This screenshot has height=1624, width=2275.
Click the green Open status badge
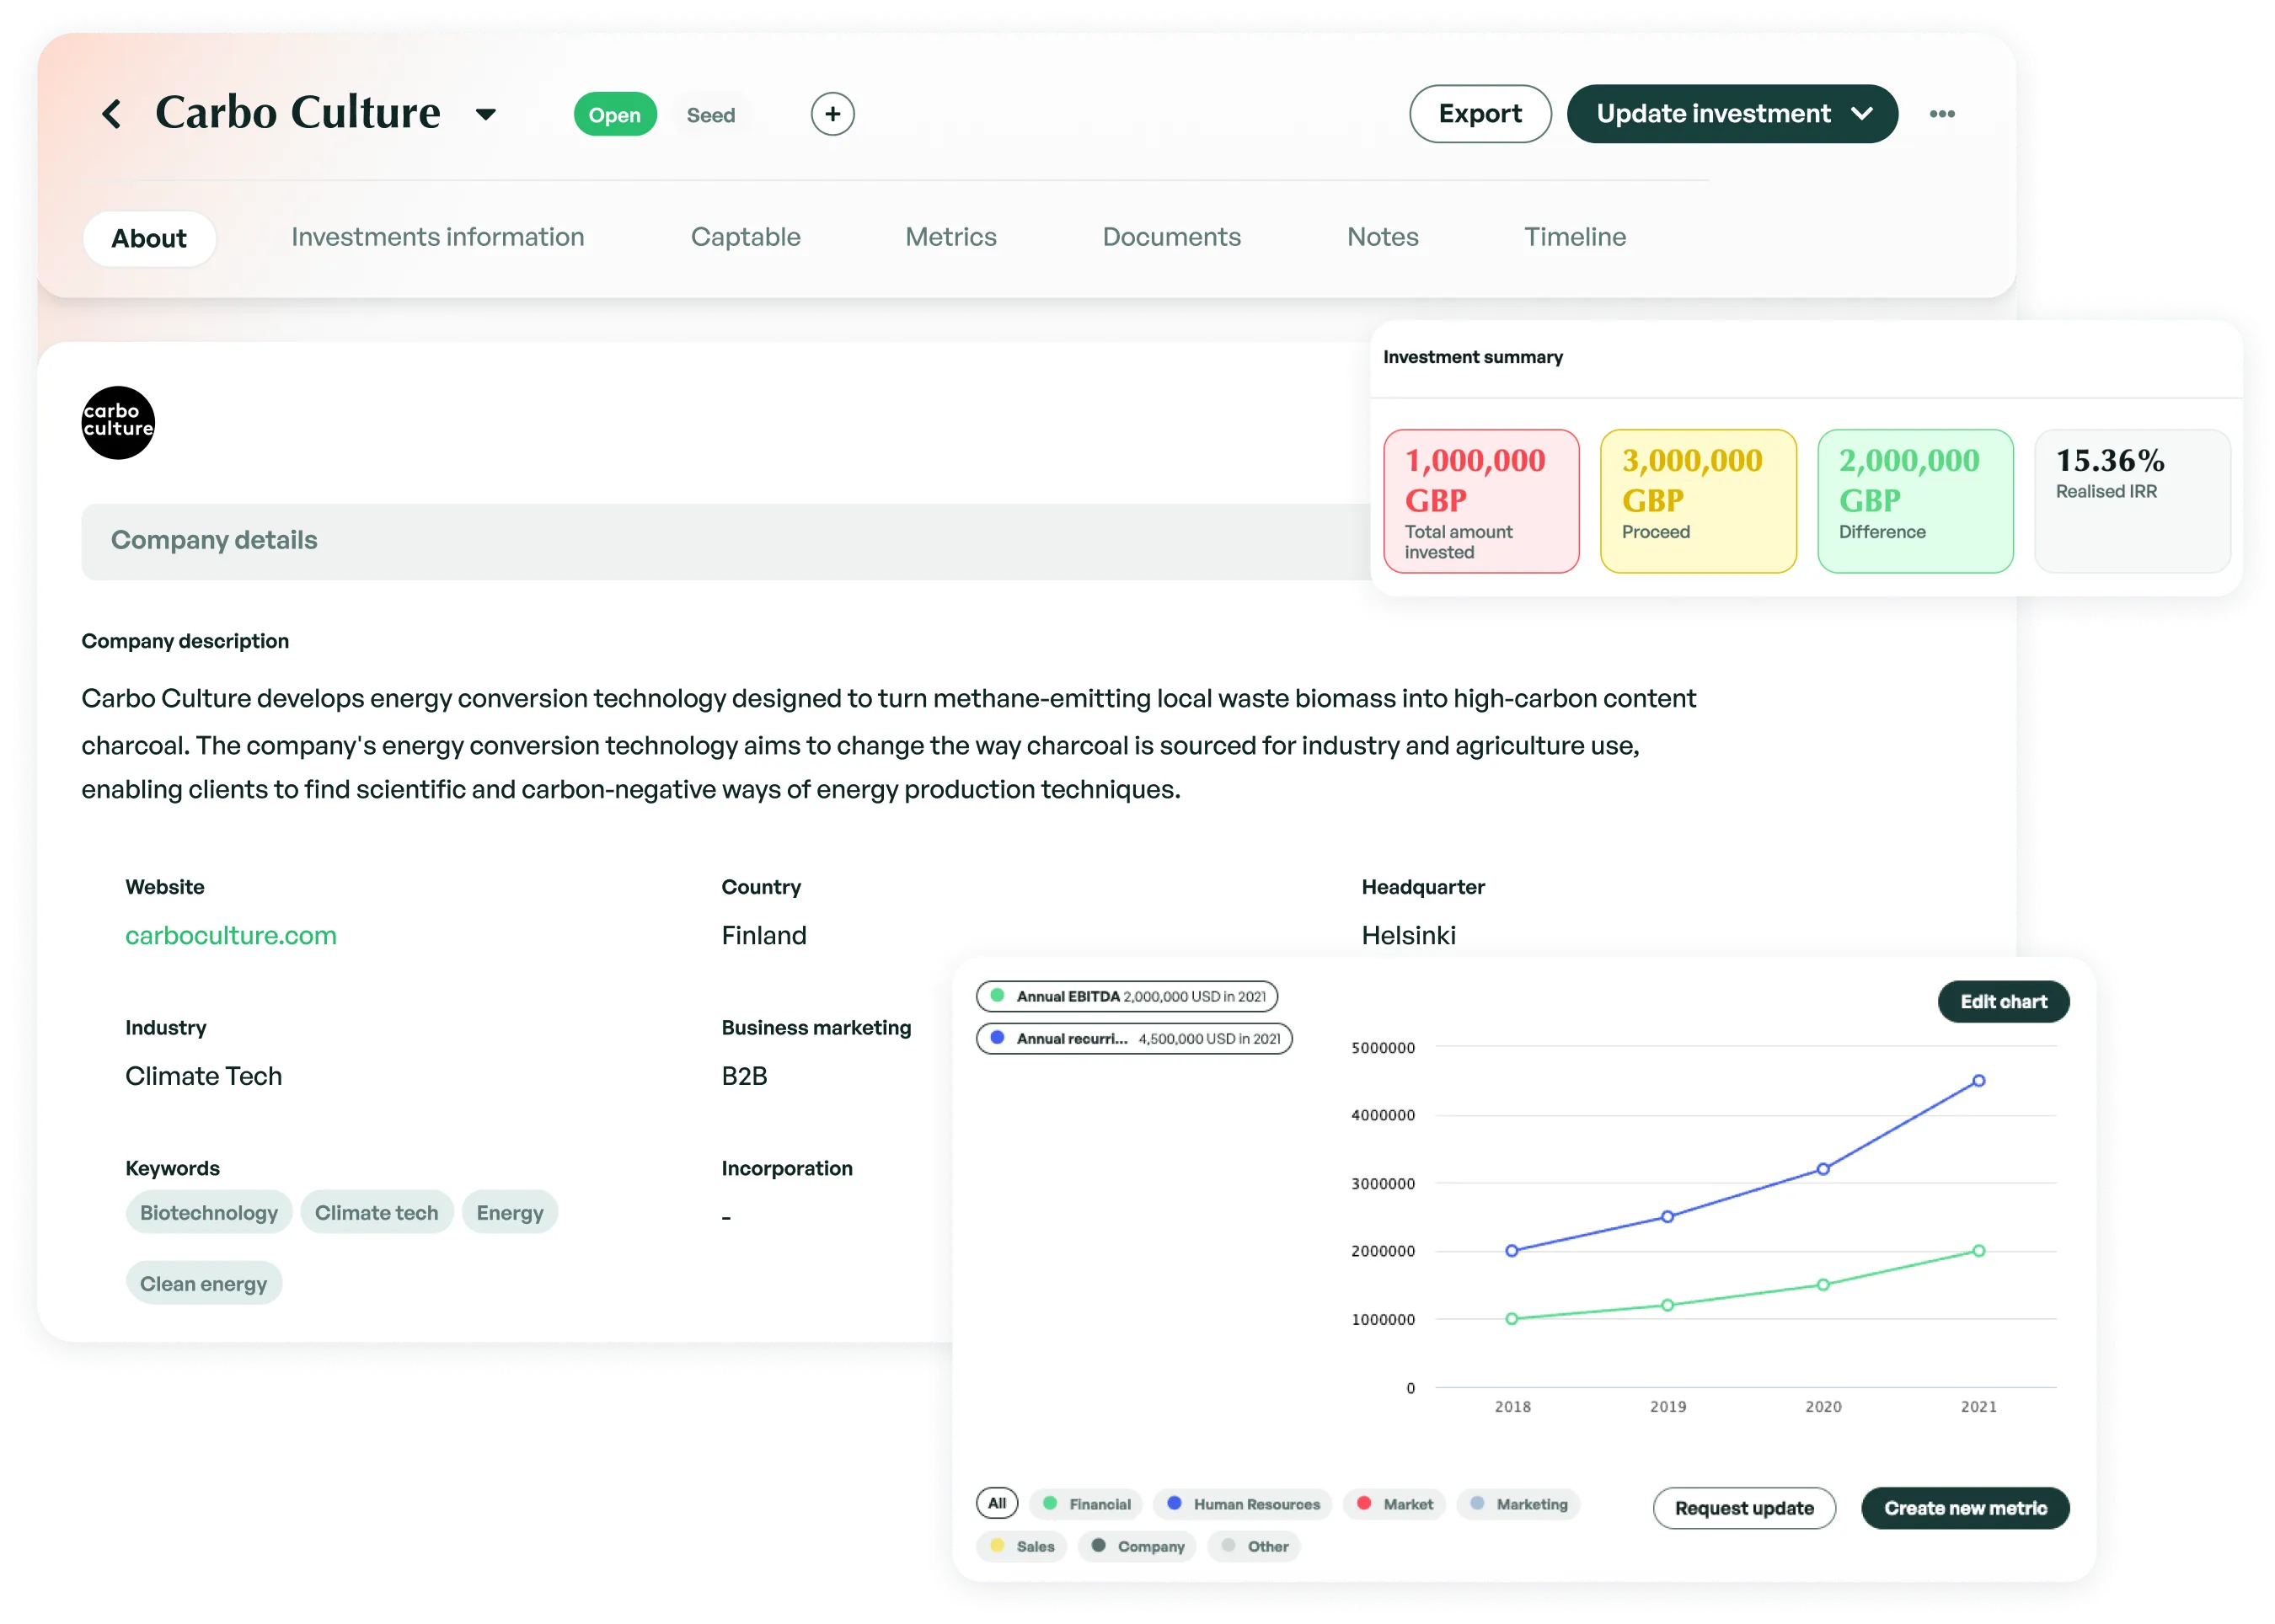click(614, 113)
